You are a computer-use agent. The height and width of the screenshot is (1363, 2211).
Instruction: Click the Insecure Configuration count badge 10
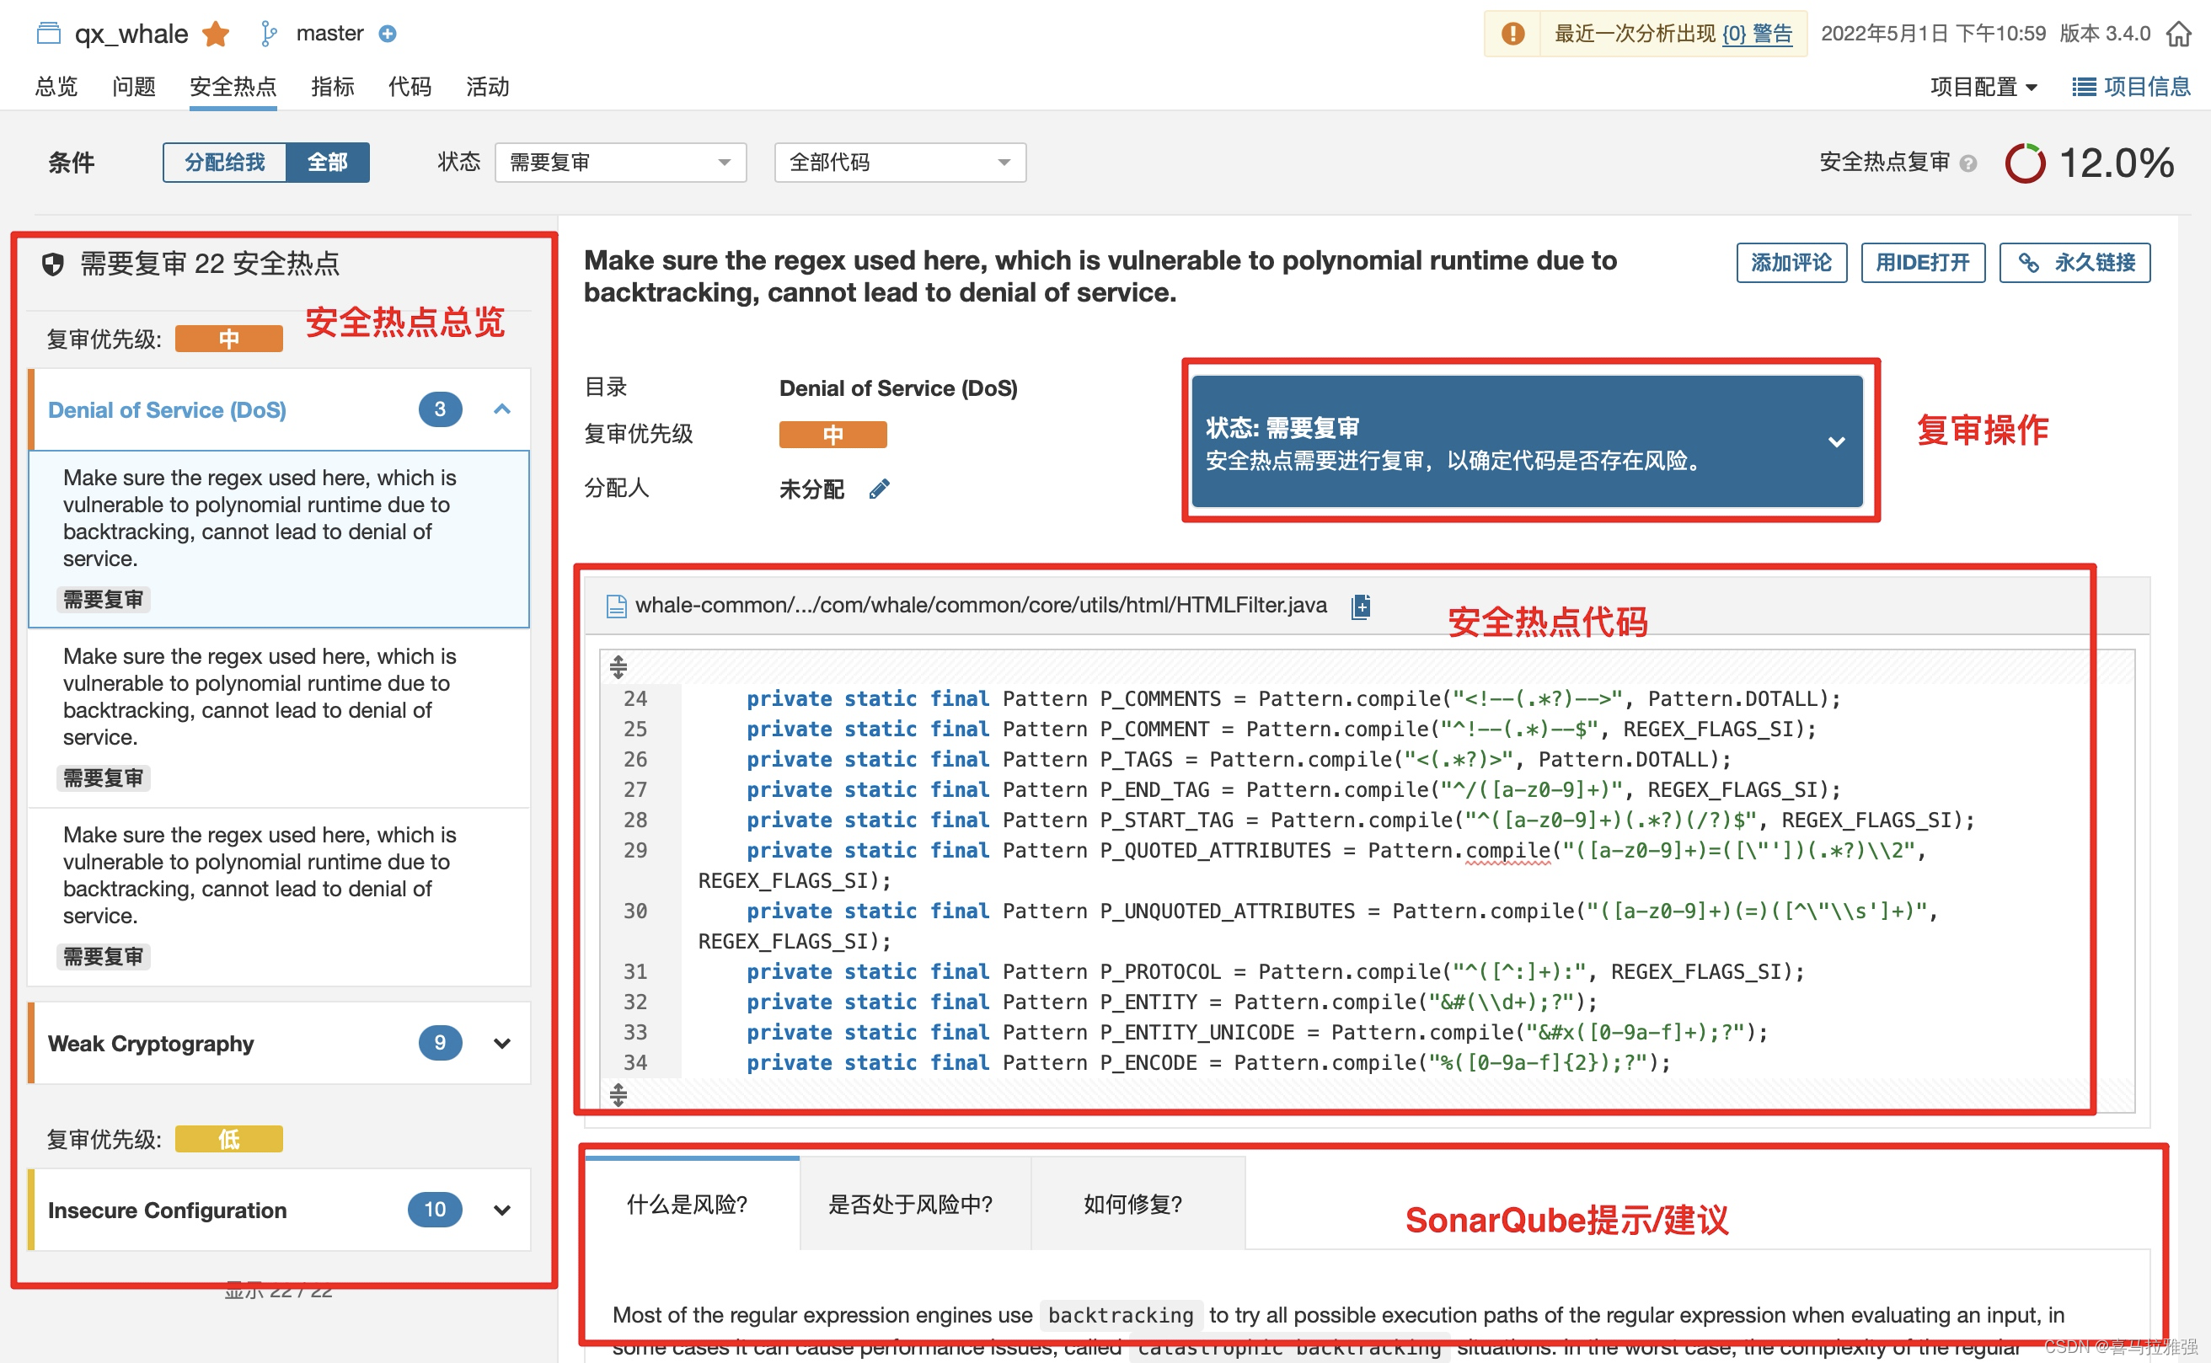point(435,1210)
